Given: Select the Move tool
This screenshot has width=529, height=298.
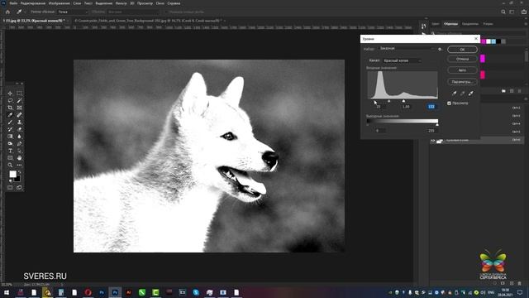Looking at the screenshot, I should click(x=10, y=94).
